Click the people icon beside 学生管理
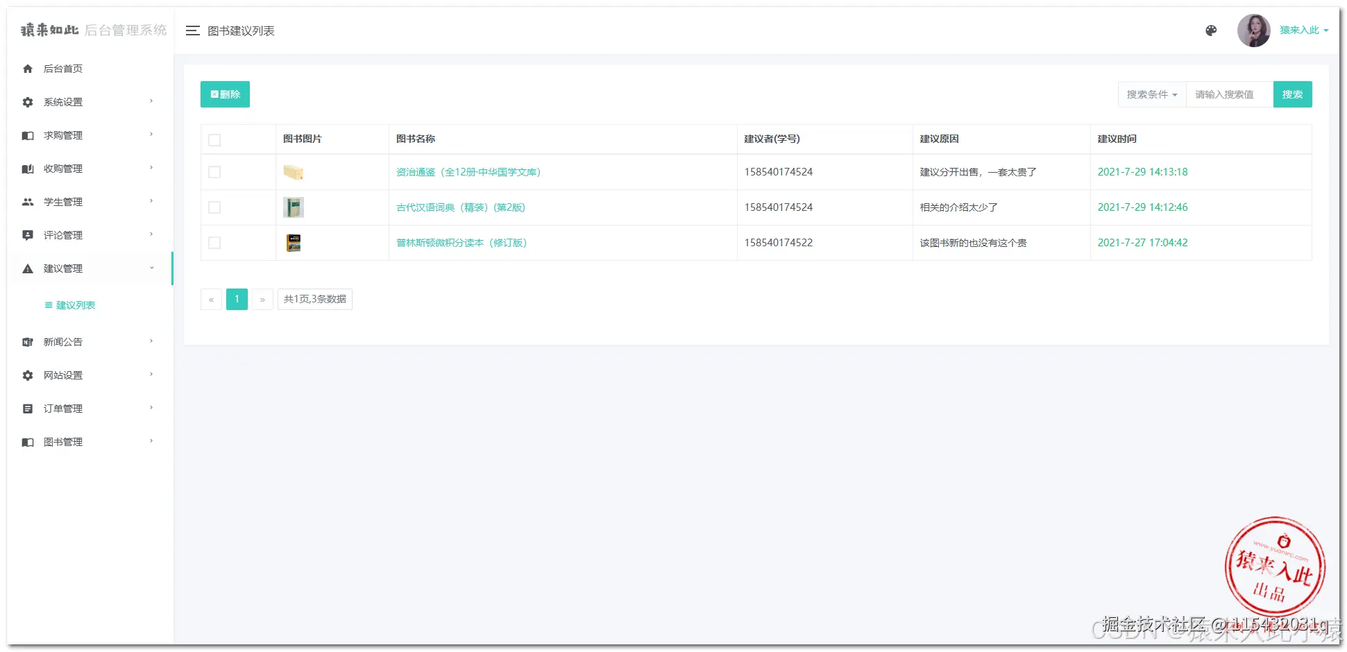Viewport: 1347px width, 652px height. coord(28,202)
